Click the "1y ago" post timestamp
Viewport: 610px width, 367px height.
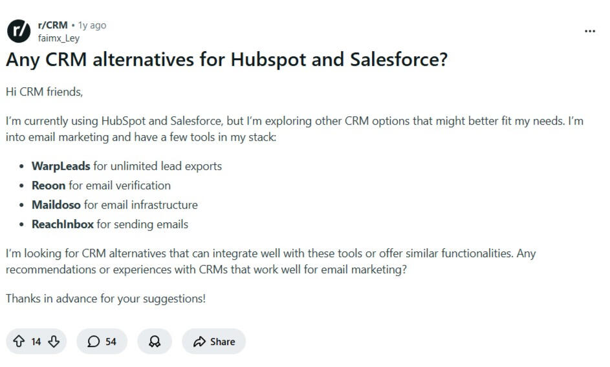coord(92,25)
